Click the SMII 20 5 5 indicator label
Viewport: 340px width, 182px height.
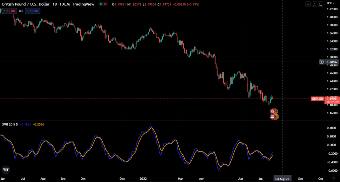coord(10,124)
